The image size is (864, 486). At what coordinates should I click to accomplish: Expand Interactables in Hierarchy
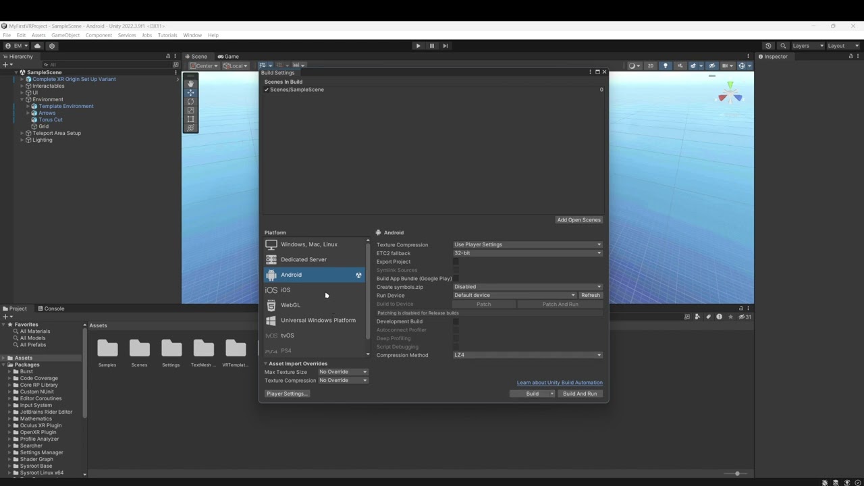22,86
